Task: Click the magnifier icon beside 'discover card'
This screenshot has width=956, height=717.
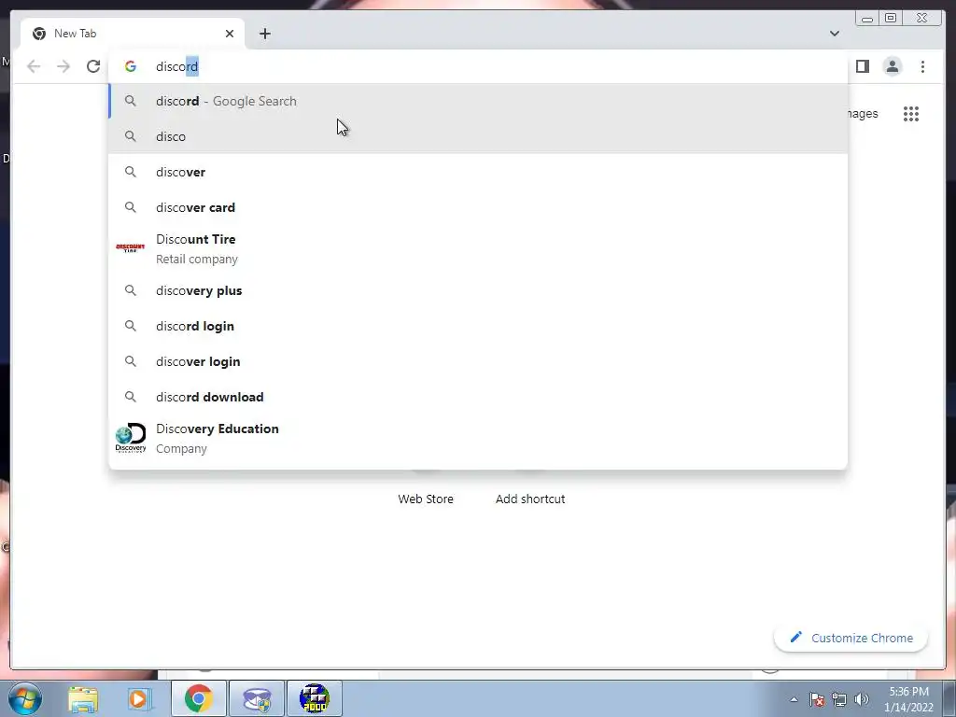Action: point(131,207)
